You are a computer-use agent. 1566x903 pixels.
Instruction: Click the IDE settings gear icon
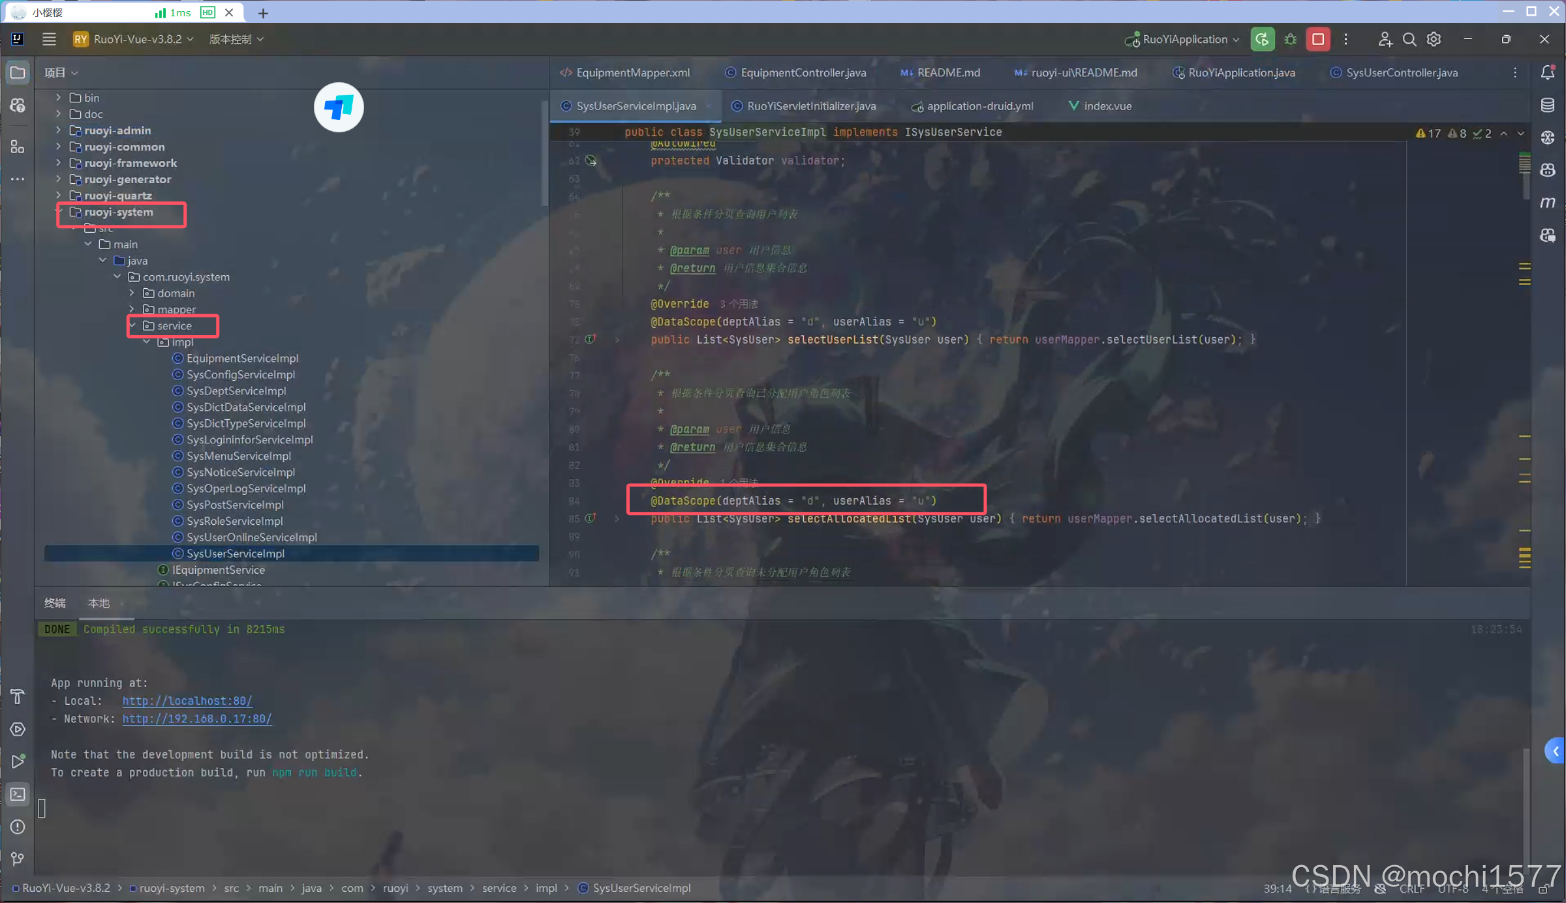click(x=1434, y=39)
